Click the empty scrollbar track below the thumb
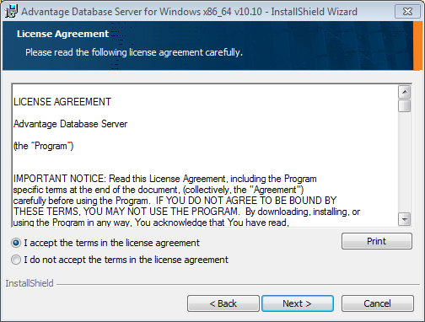 tap(405, 162)
